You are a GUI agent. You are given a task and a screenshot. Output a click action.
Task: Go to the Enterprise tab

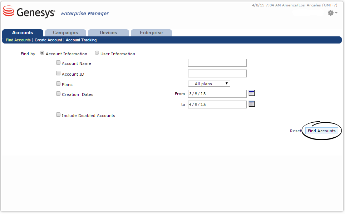click(x=151, y=33)
